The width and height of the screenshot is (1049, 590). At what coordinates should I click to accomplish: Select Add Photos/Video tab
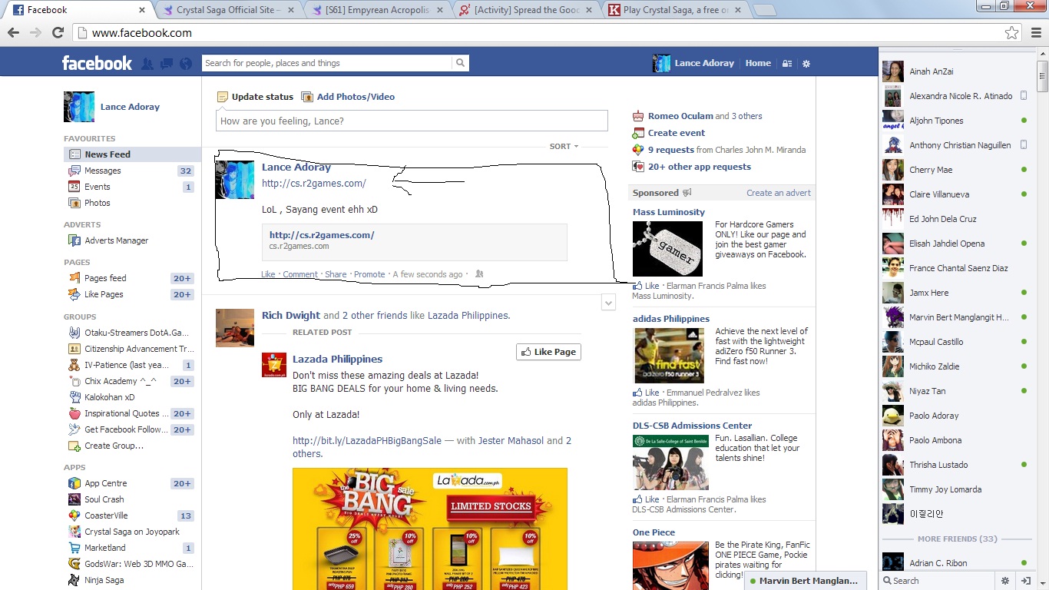click(x=348, y=97)
